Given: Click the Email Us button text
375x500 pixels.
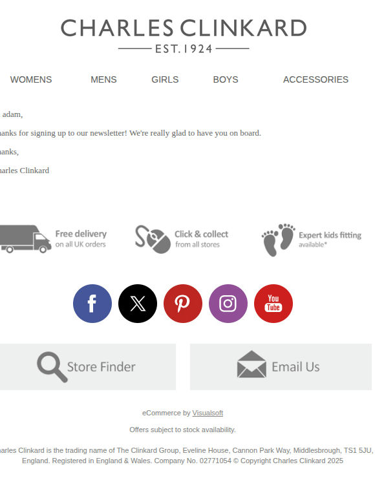Looking at the screenshot, I should pyautogui.click(x=295, y=367).
